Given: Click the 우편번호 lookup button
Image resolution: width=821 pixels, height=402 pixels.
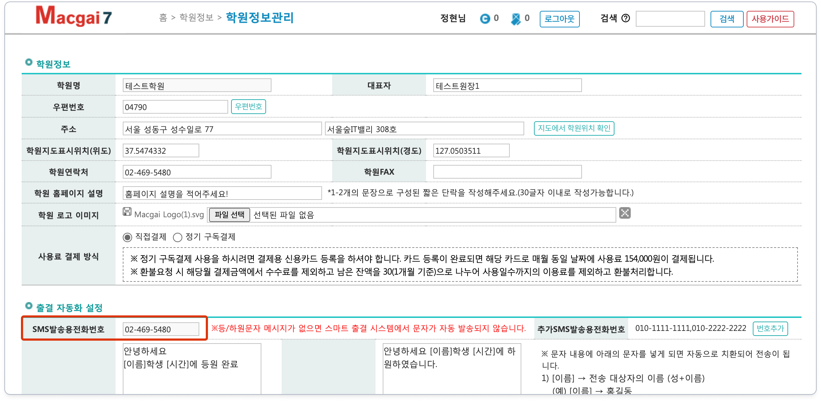Looking at the screenshot, I should click(x=248, y=107).
